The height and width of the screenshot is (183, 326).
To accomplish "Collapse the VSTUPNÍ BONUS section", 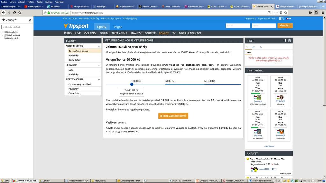I will [x=99, y=46].
